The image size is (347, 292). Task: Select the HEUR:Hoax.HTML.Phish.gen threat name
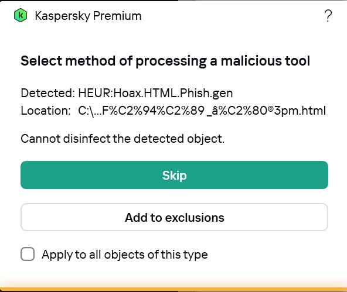(x=155, y=93)
